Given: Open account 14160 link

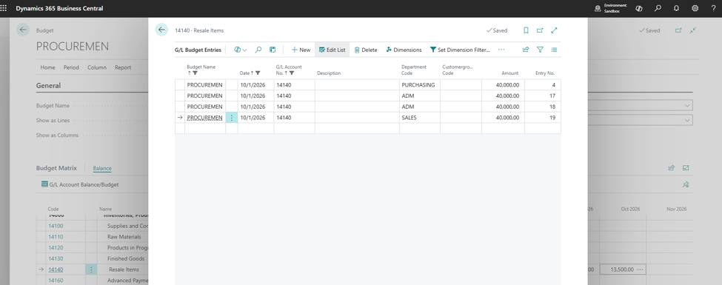Looking at the screenshot, I should [x=56, y=281].
